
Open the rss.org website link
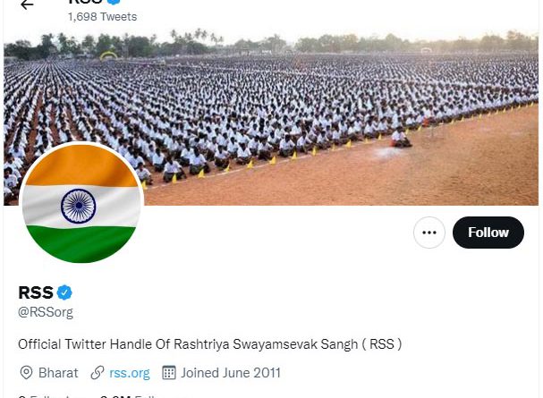tap(130, 373)
